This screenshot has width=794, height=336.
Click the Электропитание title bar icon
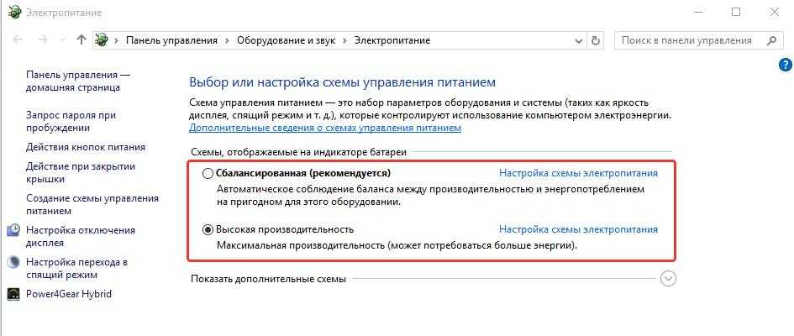(x=14, y=12)
